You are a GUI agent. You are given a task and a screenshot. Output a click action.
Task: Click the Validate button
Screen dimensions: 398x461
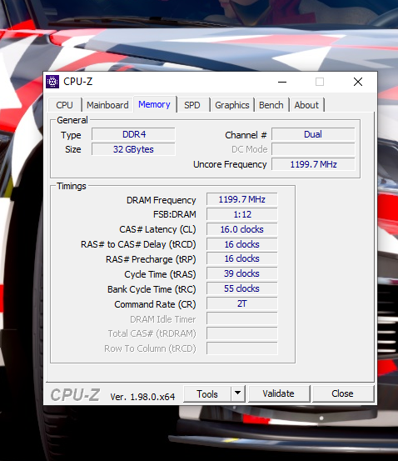pyautogui.click(x=278, y=393)
